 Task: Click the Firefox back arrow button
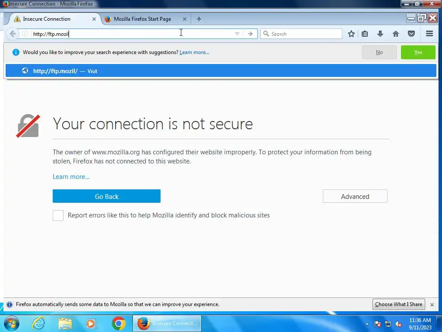[x=13, y=34]
